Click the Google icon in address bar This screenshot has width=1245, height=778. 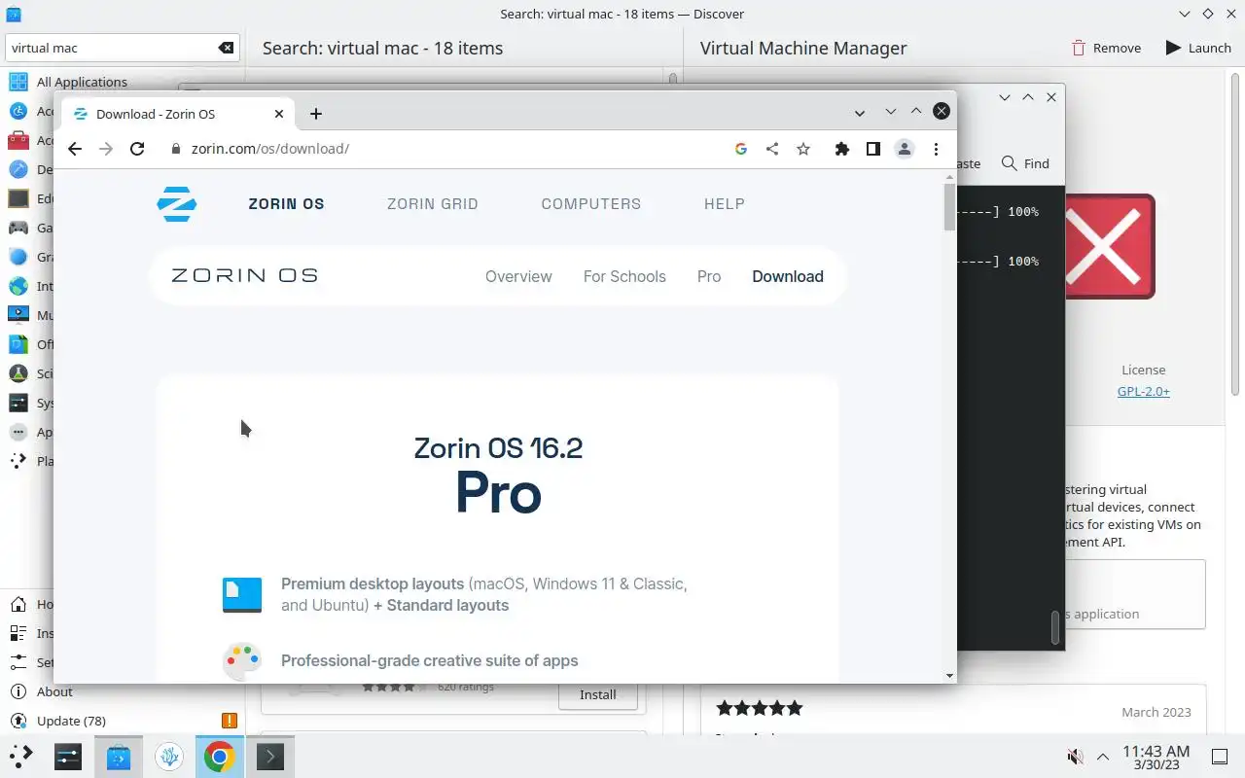pos(741,149)
